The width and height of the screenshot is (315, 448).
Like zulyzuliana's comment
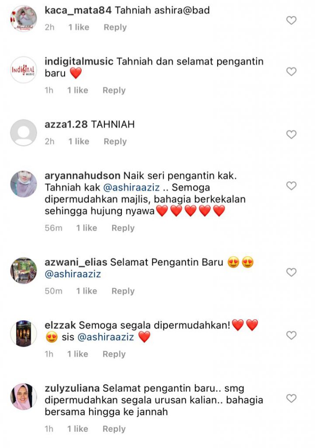coord(291,398)
